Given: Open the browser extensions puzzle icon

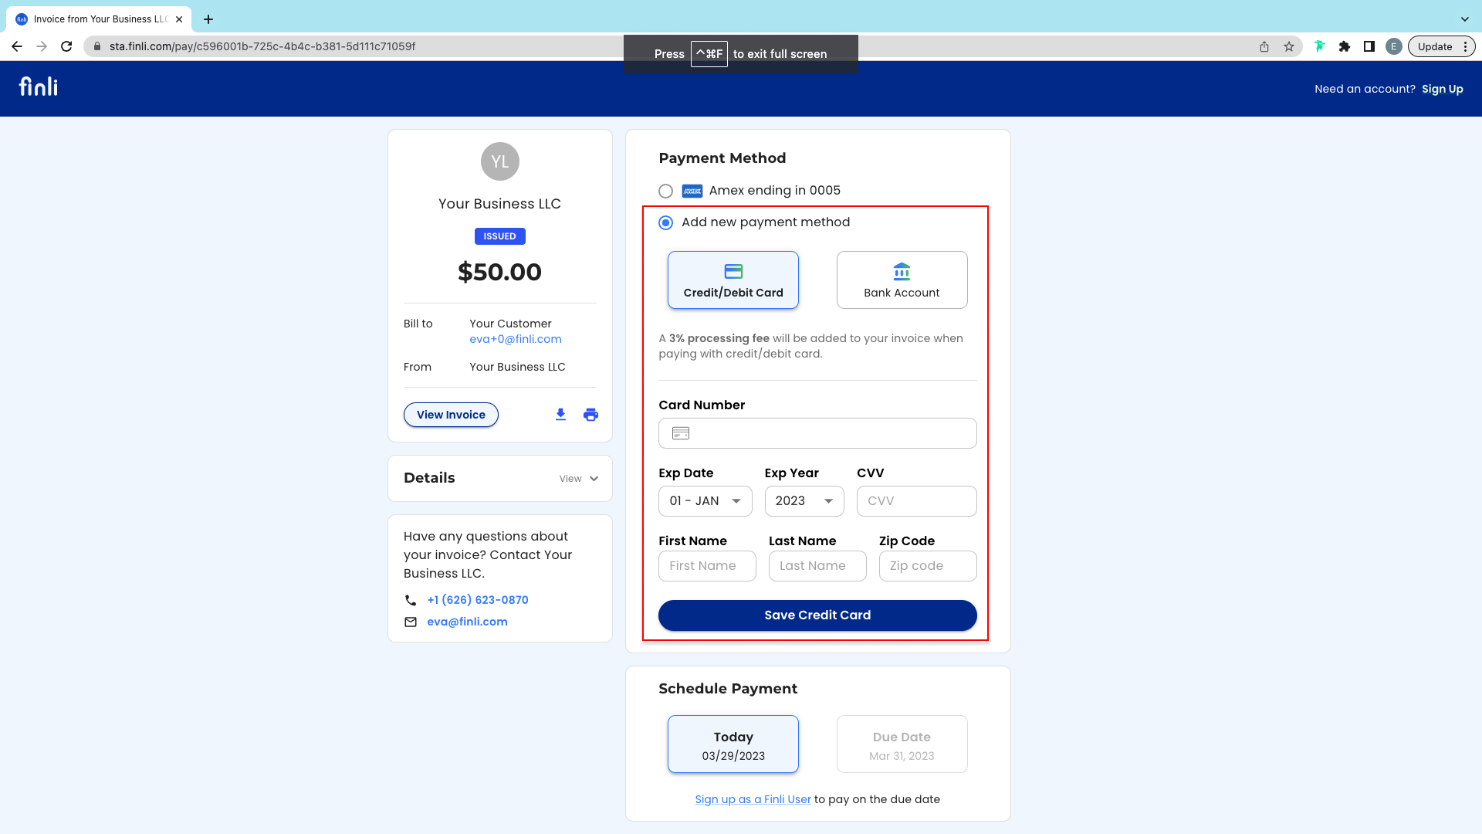Looking at the screenshot, I should tap(1344, 46).
